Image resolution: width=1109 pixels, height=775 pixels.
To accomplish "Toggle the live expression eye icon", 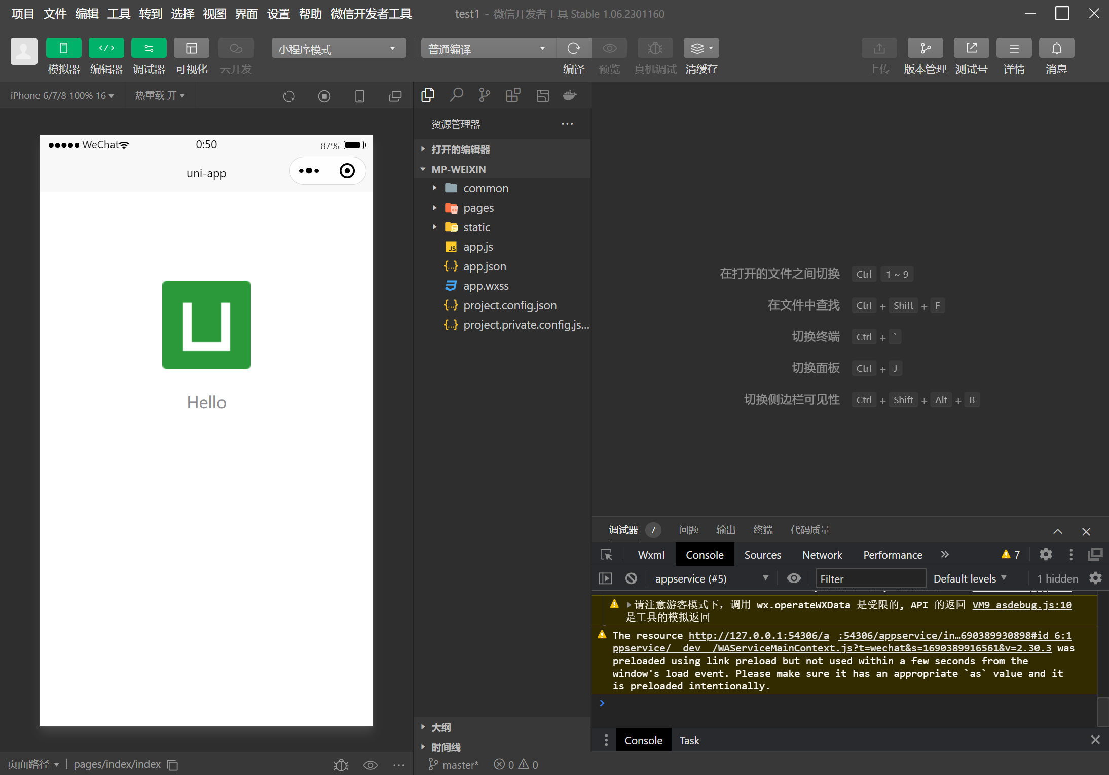I will pyautogui.click(x=794, y=578).
